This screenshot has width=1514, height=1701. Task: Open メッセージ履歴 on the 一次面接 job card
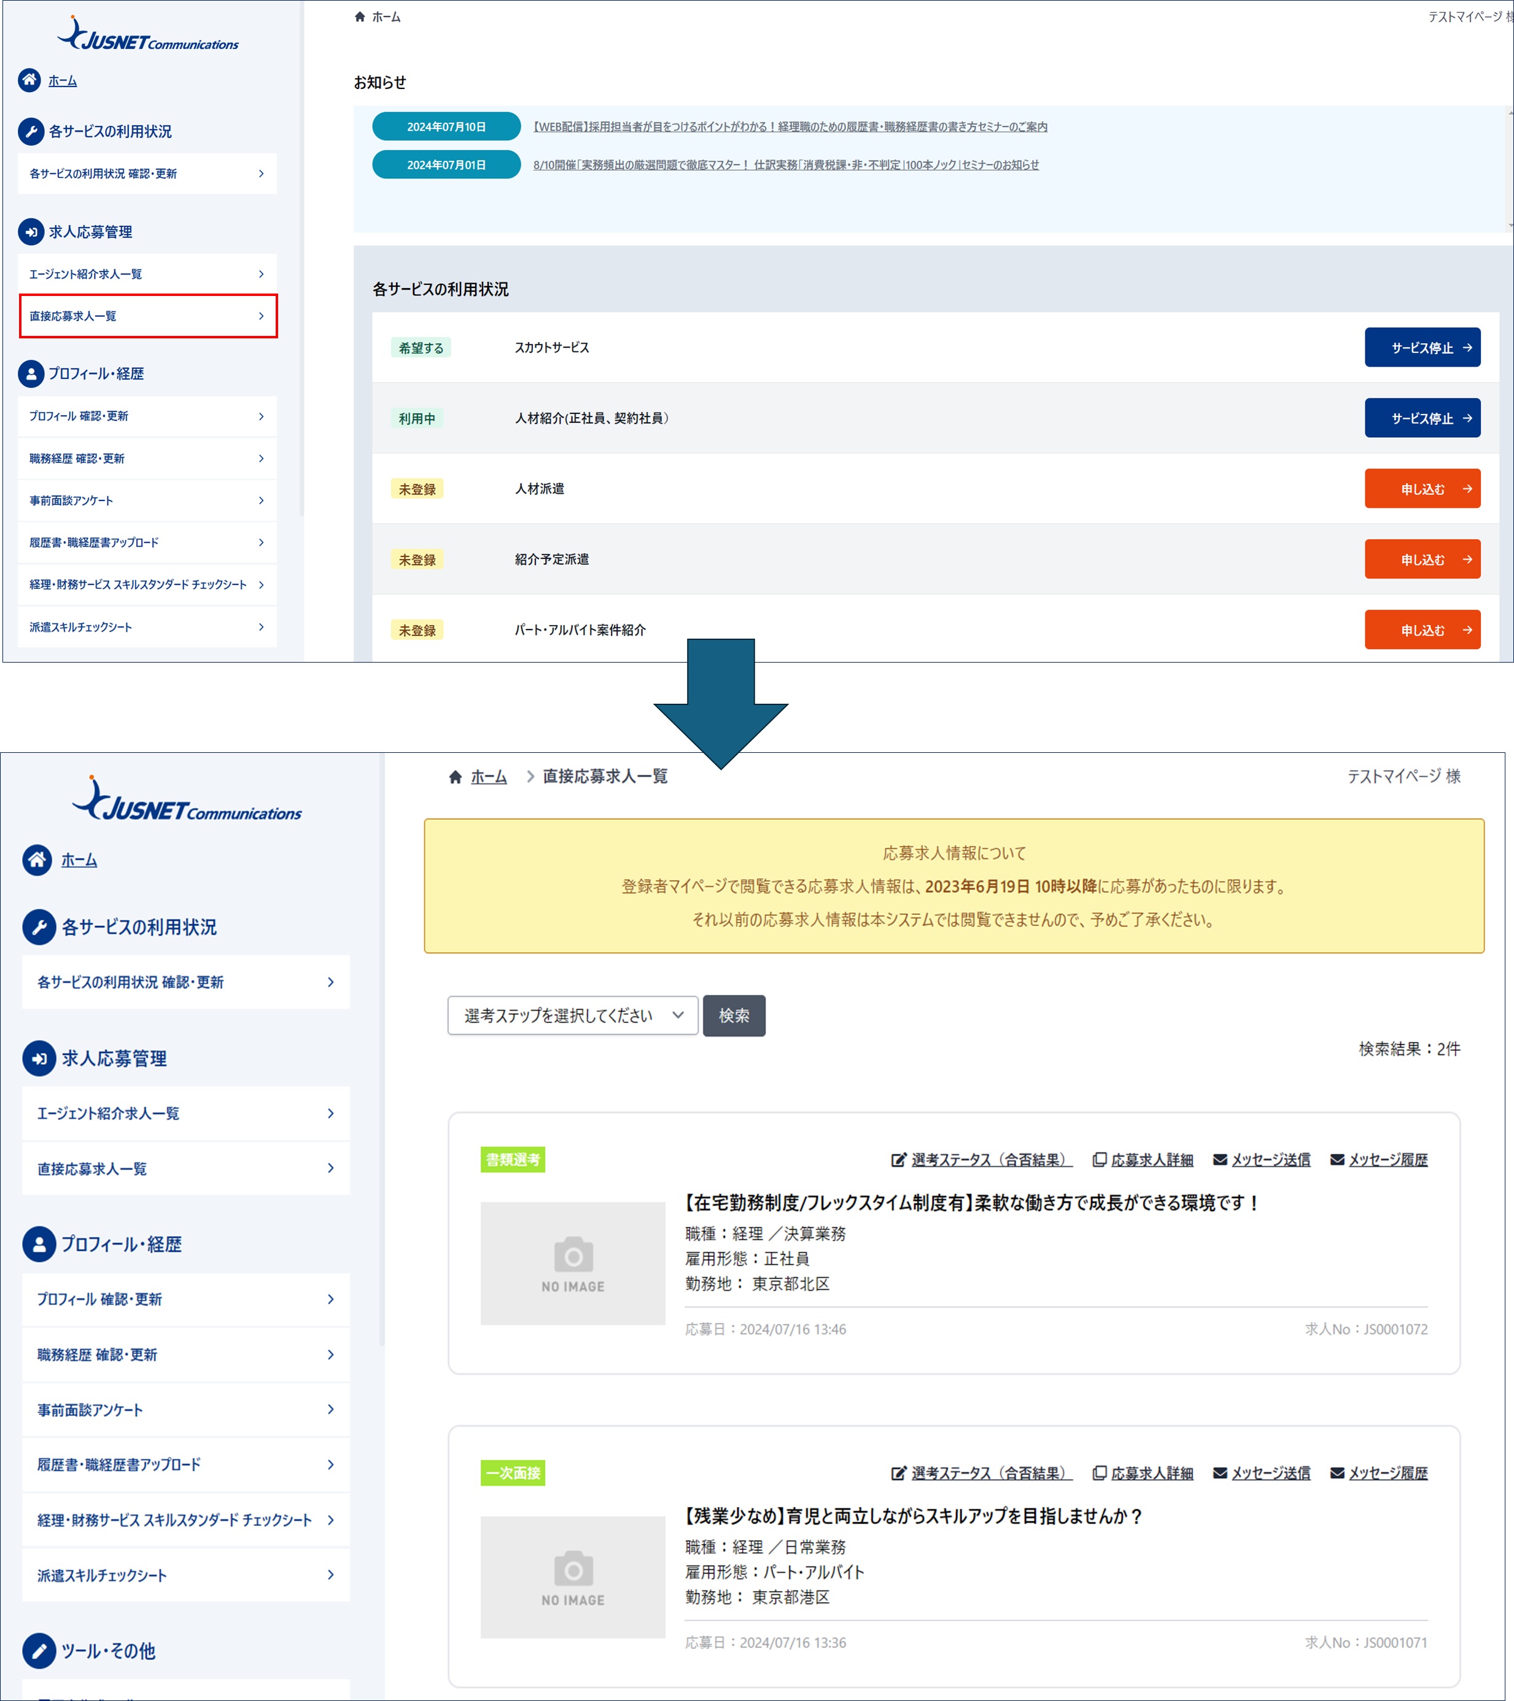pos(1379,1473)
